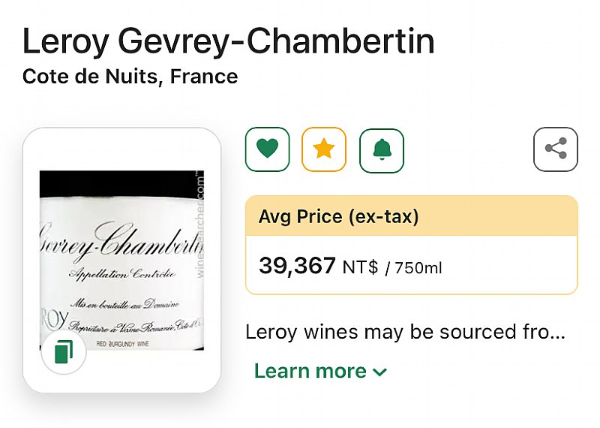The height and width of the screenshot is (428, 600).
Task: Click the black capsule band on bottle image
Action: click(x=121, y=184)
